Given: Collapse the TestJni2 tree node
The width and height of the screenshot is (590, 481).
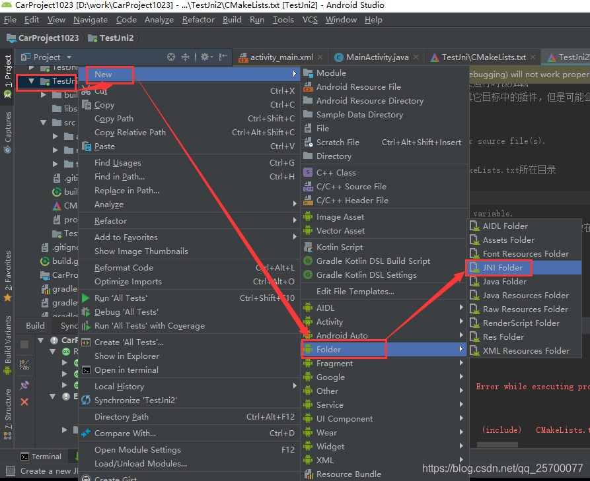Looking at the screenshot, I should coord(31,80).
